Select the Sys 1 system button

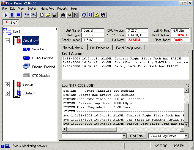(x=11, y=23)
